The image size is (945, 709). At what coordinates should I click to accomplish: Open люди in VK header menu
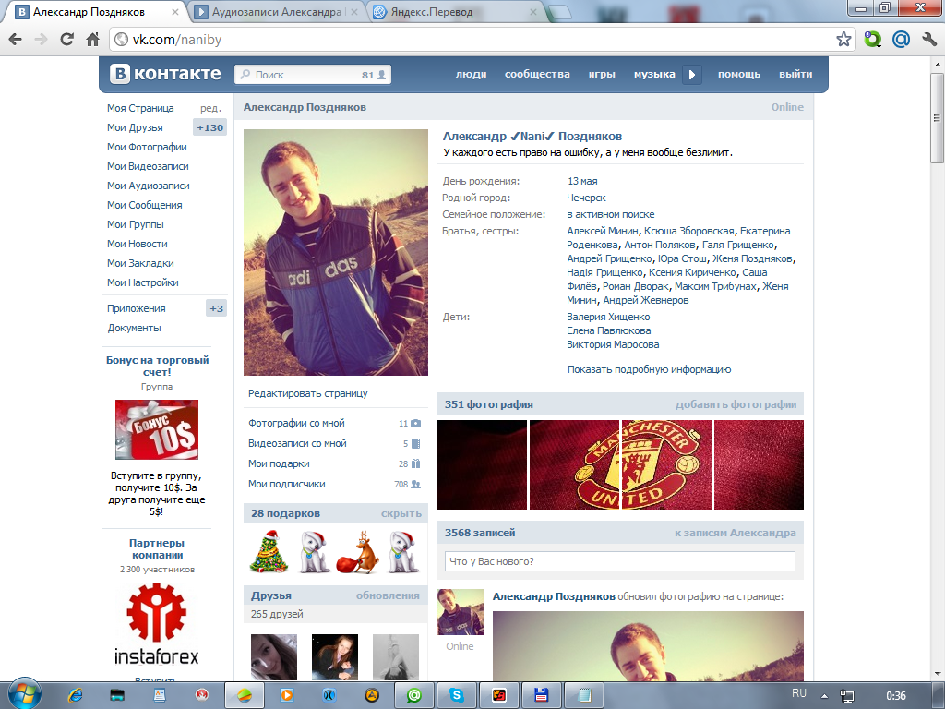click(471, 74)
